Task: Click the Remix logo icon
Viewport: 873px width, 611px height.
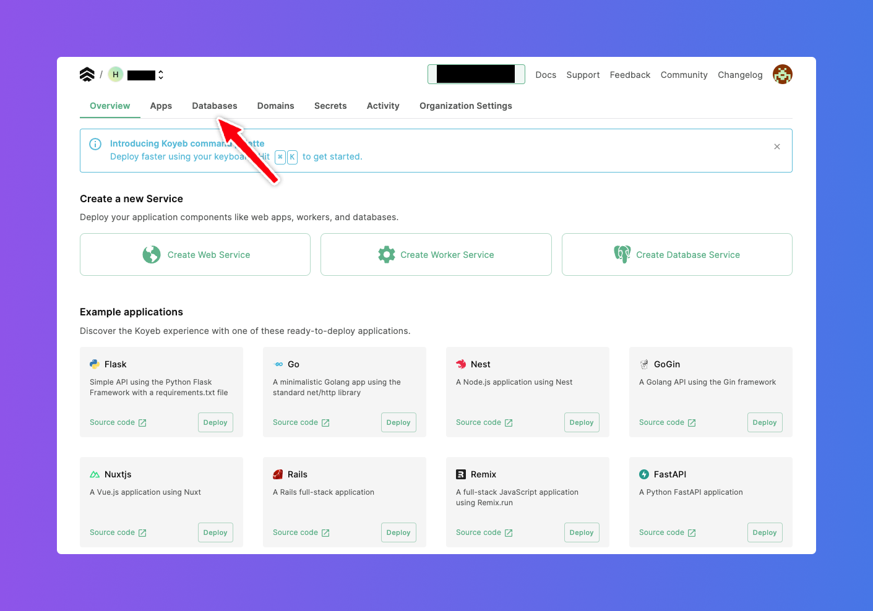Action: (x=461, y=474)
